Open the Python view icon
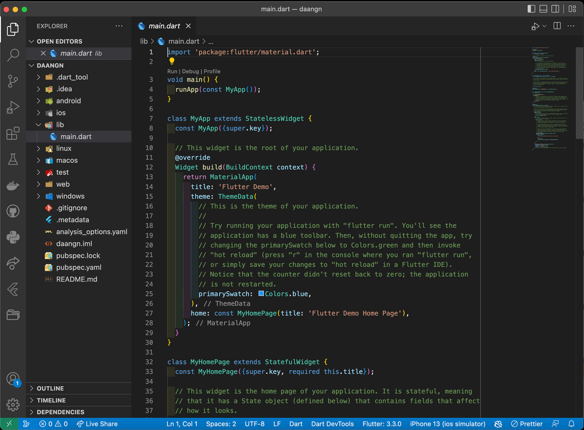 pyautogui.click(x=13, y=237)
